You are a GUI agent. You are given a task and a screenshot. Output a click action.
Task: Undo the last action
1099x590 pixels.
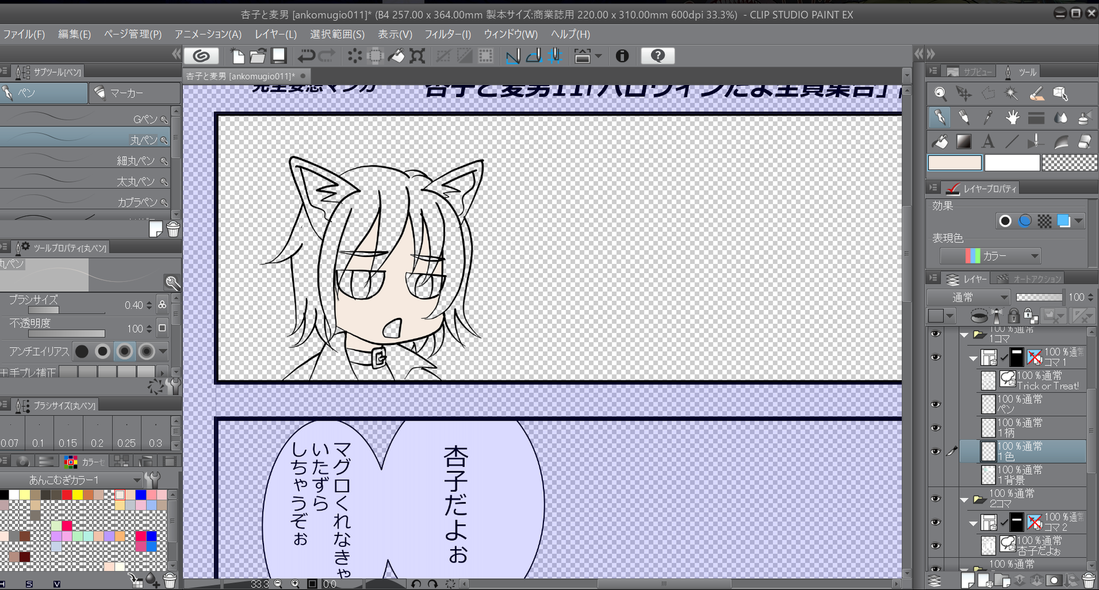pyautogui.click(x=306, y=56)
